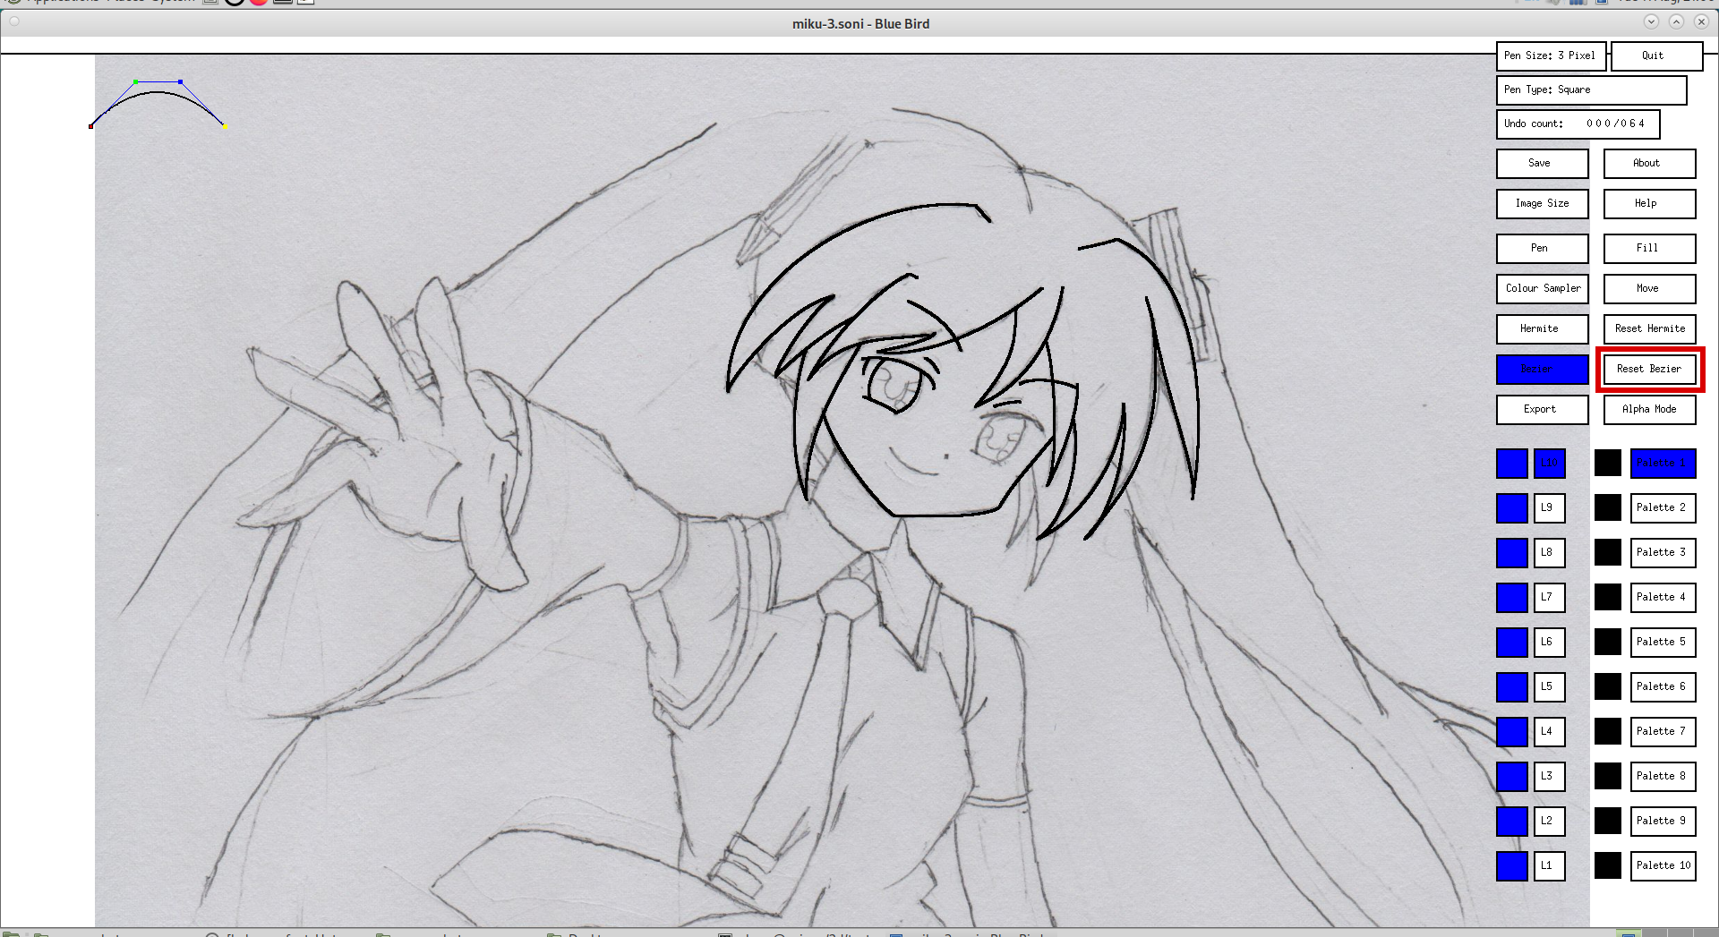
Task: Select layer L1
Action: pyautogui.click(x=1549, y=865)
